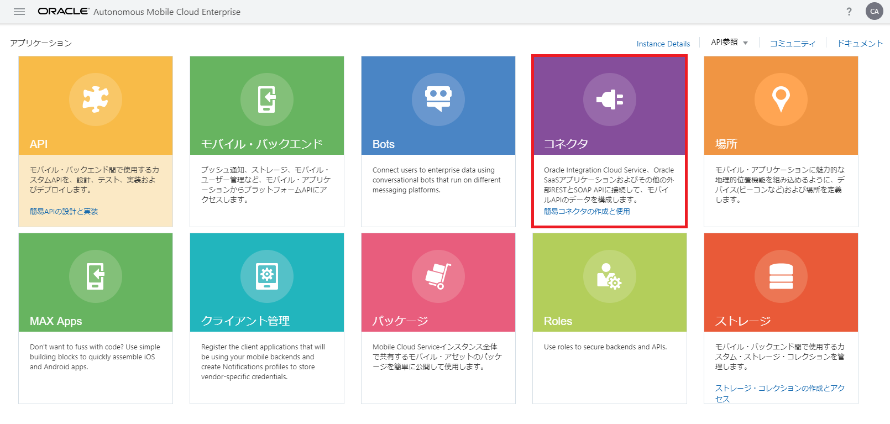Click the Autonomous Mobile Cloud Enterprise title
Screen dimensions: 890x424
(167, 12)
